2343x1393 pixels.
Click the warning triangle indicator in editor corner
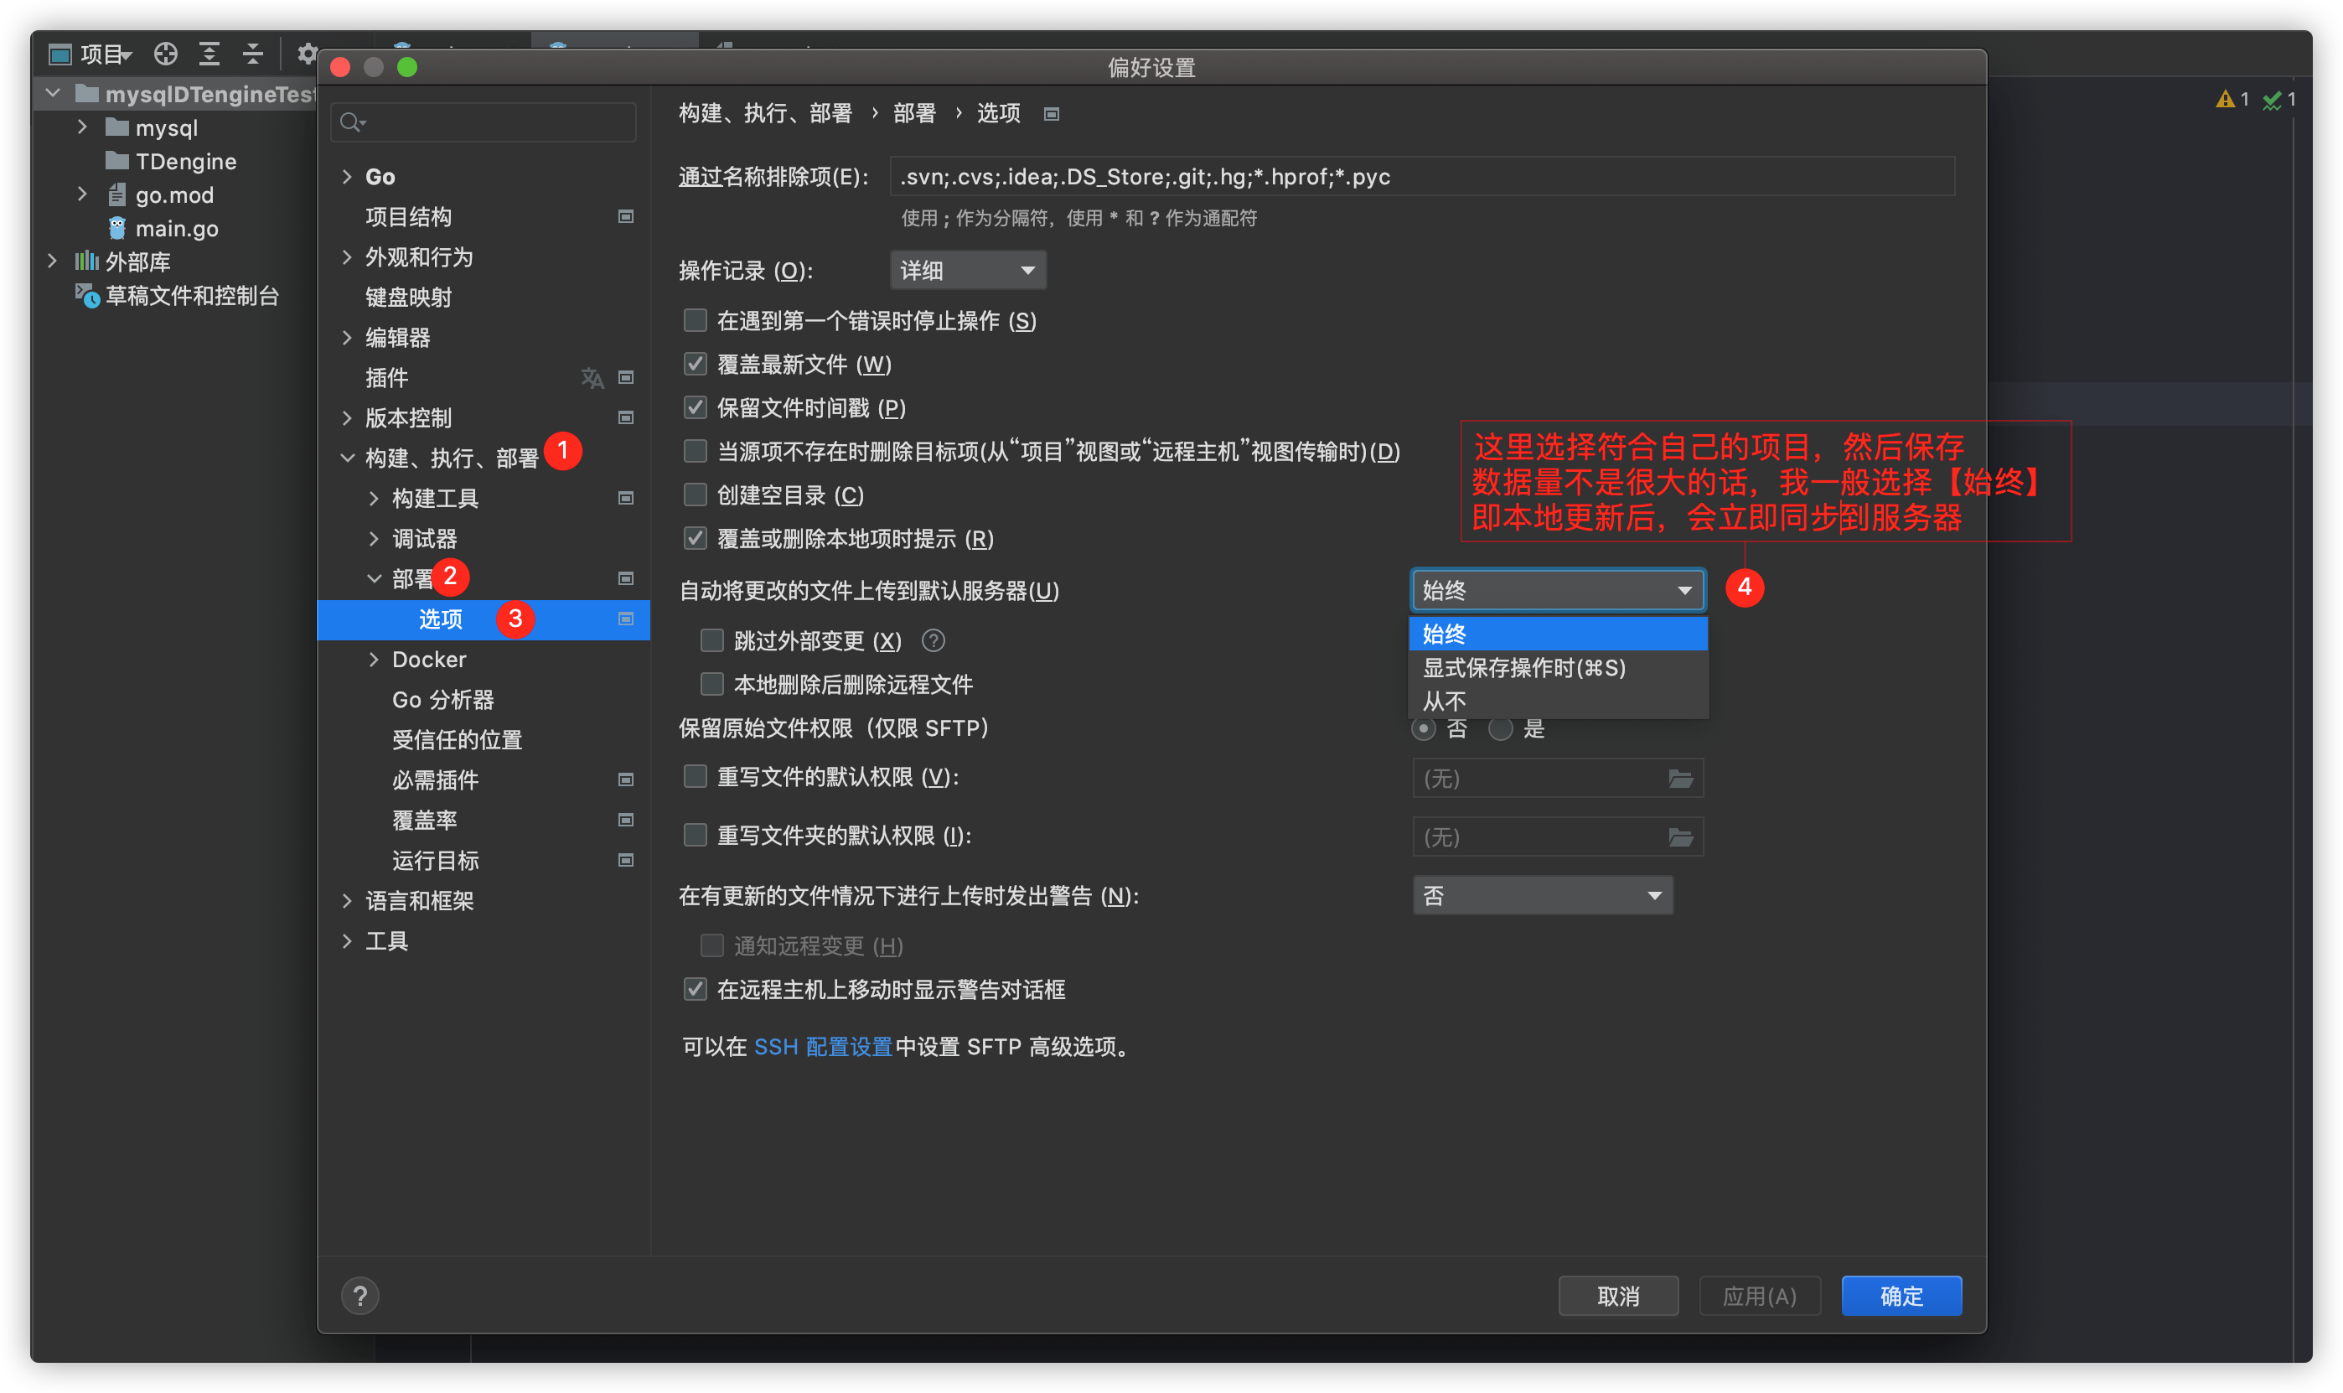click(2225, 100)
